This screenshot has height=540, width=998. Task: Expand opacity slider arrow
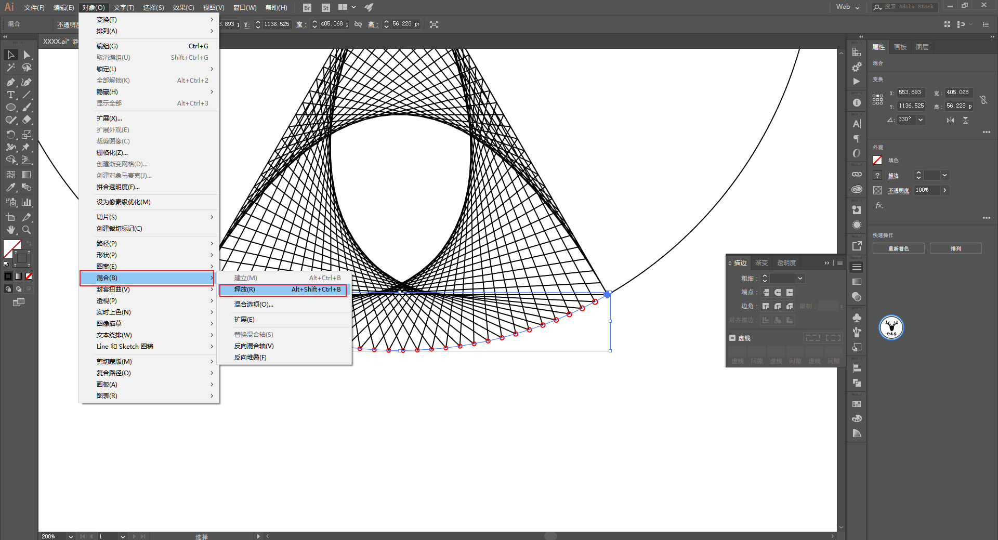(944, 190)
